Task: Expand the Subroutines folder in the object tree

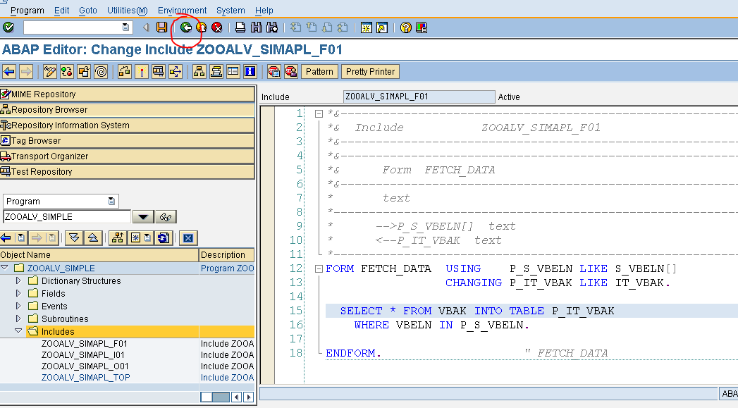Action: [17, 319]
